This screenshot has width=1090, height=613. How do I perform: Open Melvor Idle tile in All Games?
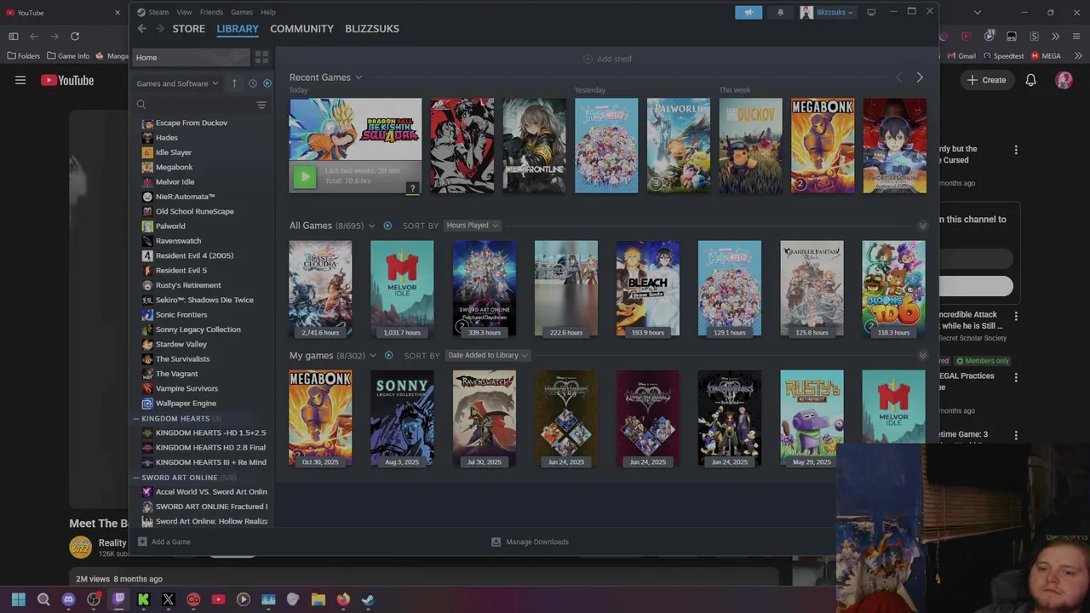coord(402,288)
